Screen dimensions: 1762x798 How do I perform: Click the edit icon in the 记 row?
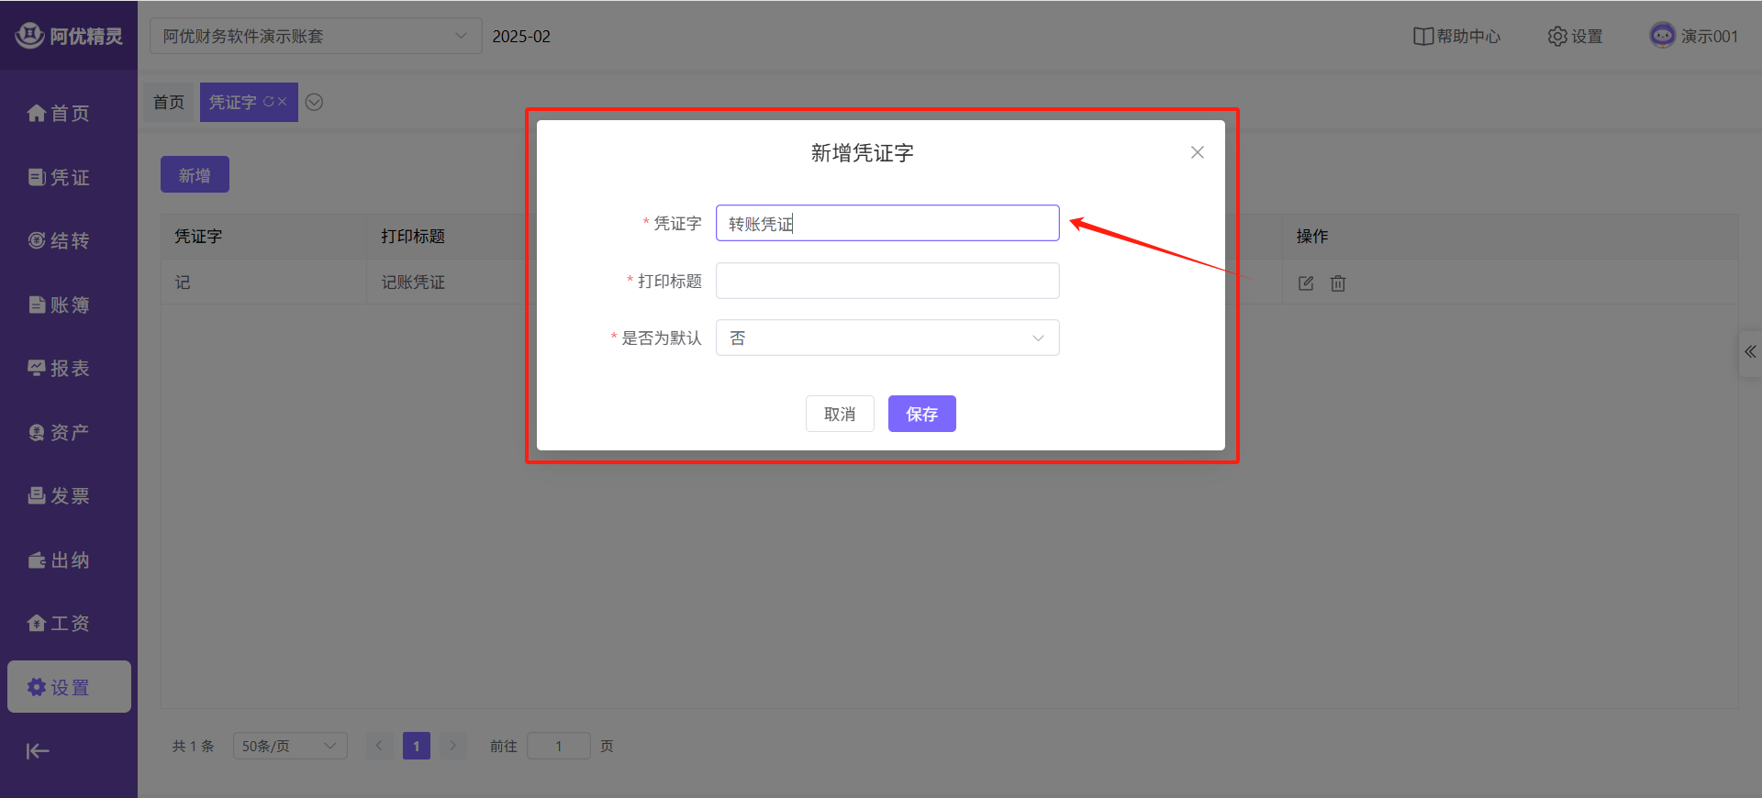point(1305,283)
